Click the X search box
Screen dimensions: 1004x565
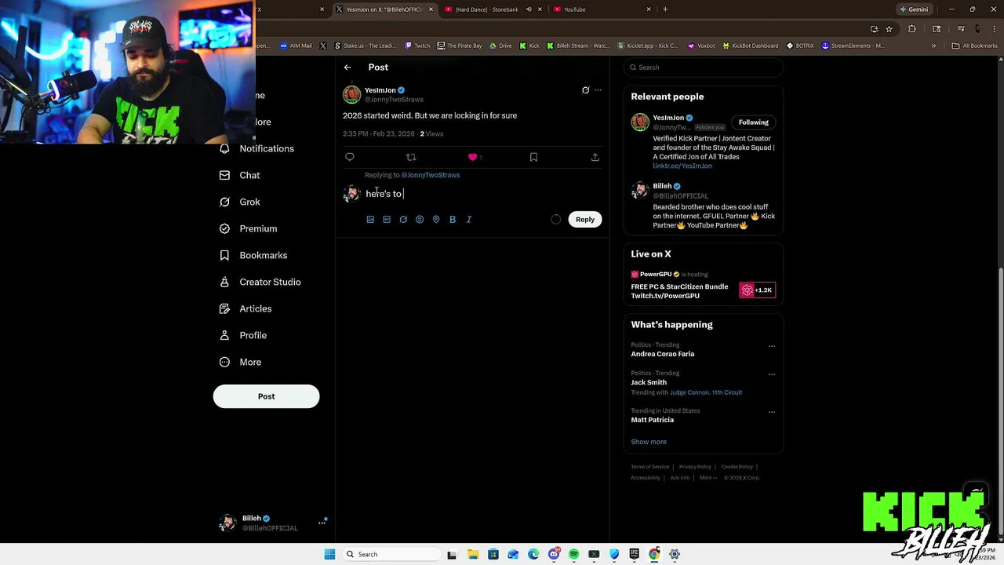704,67
